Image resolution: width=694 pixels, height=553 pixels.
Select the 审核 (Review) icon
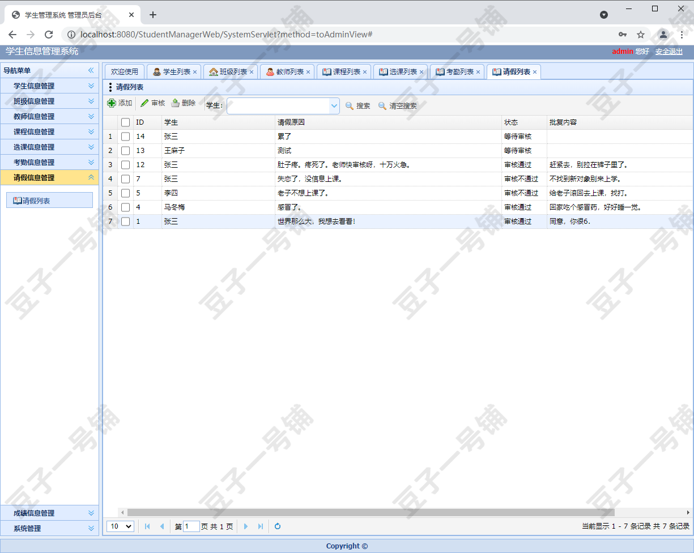144,104
